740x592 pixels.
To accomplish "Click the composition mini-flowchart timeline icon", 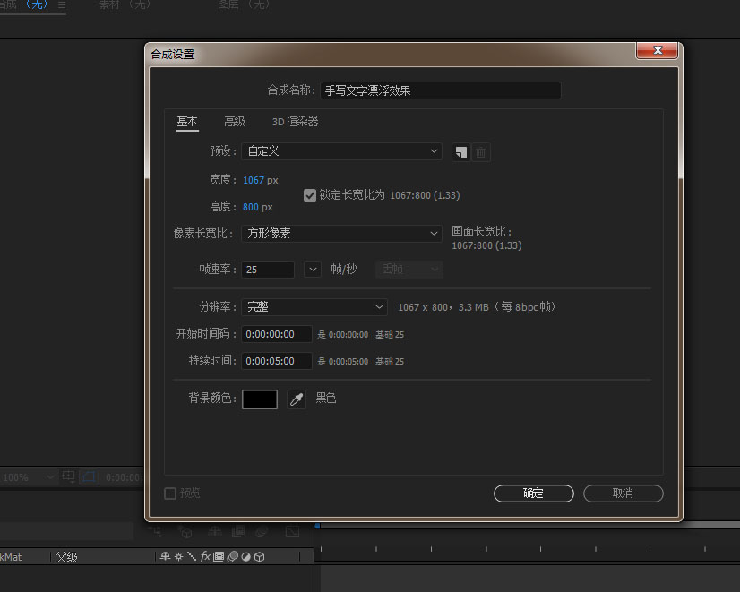I will [155, 532].
